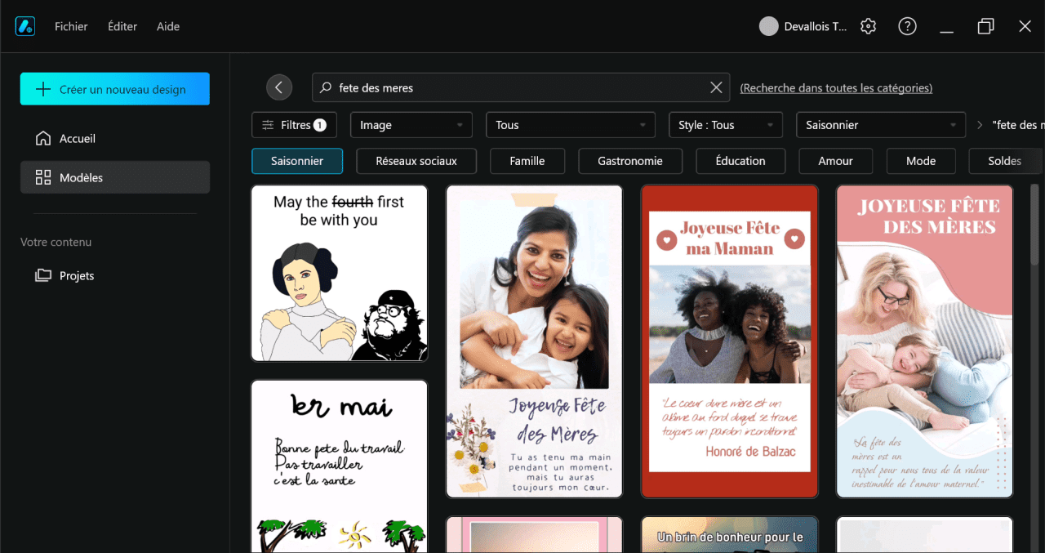Clear the search with the X icon
This screenshot has height=553, width=1045.
[716, 87]
